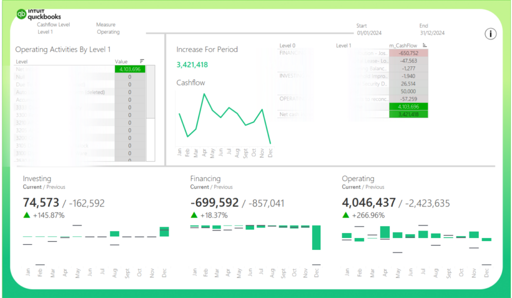Image resolution: width=512 pixels, height=298 pixels.
Task: Click the green triangle beside +266.96%
Action: (x=345, y=215)
